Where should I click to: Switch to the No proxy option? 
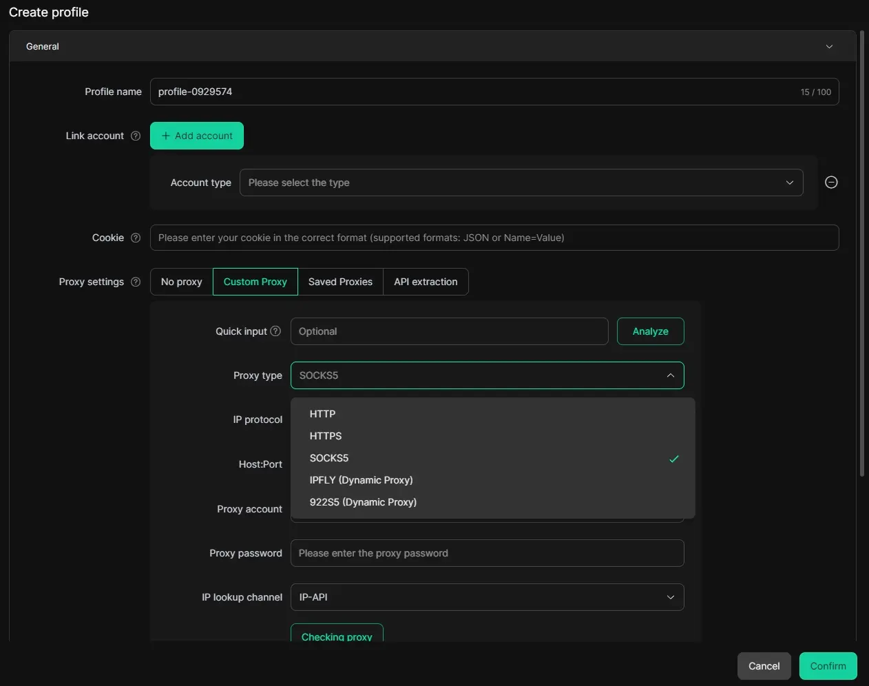181,282
